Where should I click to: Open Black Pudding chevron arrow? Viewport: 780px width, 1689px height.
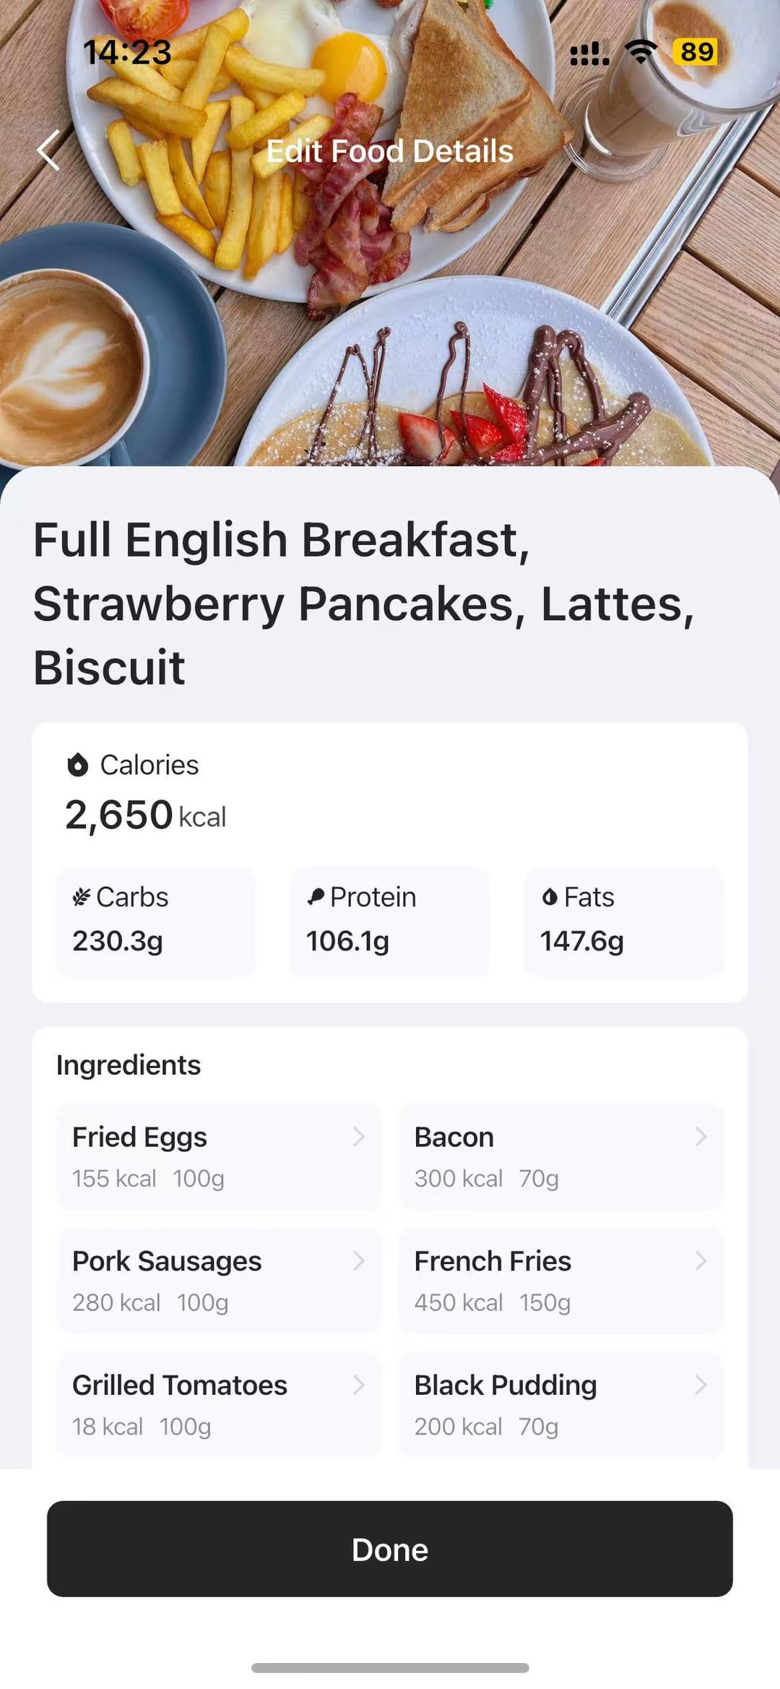[x=701, y=1385]
